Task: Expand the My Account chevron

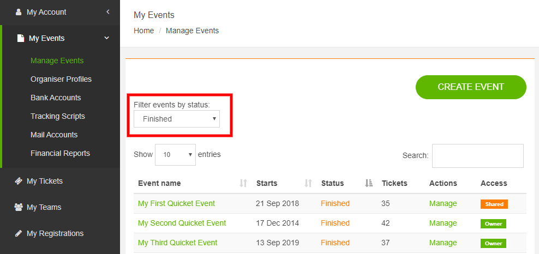Action: pyautogui.click(x=107, y=11)
